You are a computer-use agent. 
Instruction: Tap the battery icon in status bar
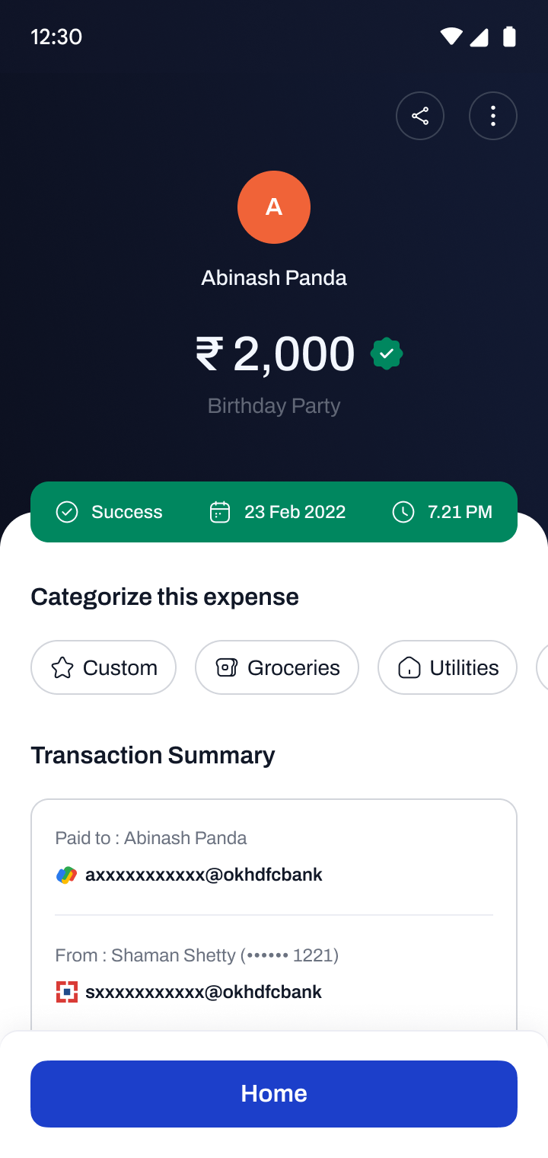click(x=509, y=37)
